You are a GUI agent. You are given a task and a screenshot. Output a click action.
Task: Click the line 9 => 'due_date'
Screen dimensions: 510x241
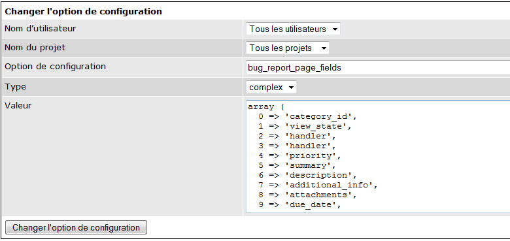tap(300, 204)
